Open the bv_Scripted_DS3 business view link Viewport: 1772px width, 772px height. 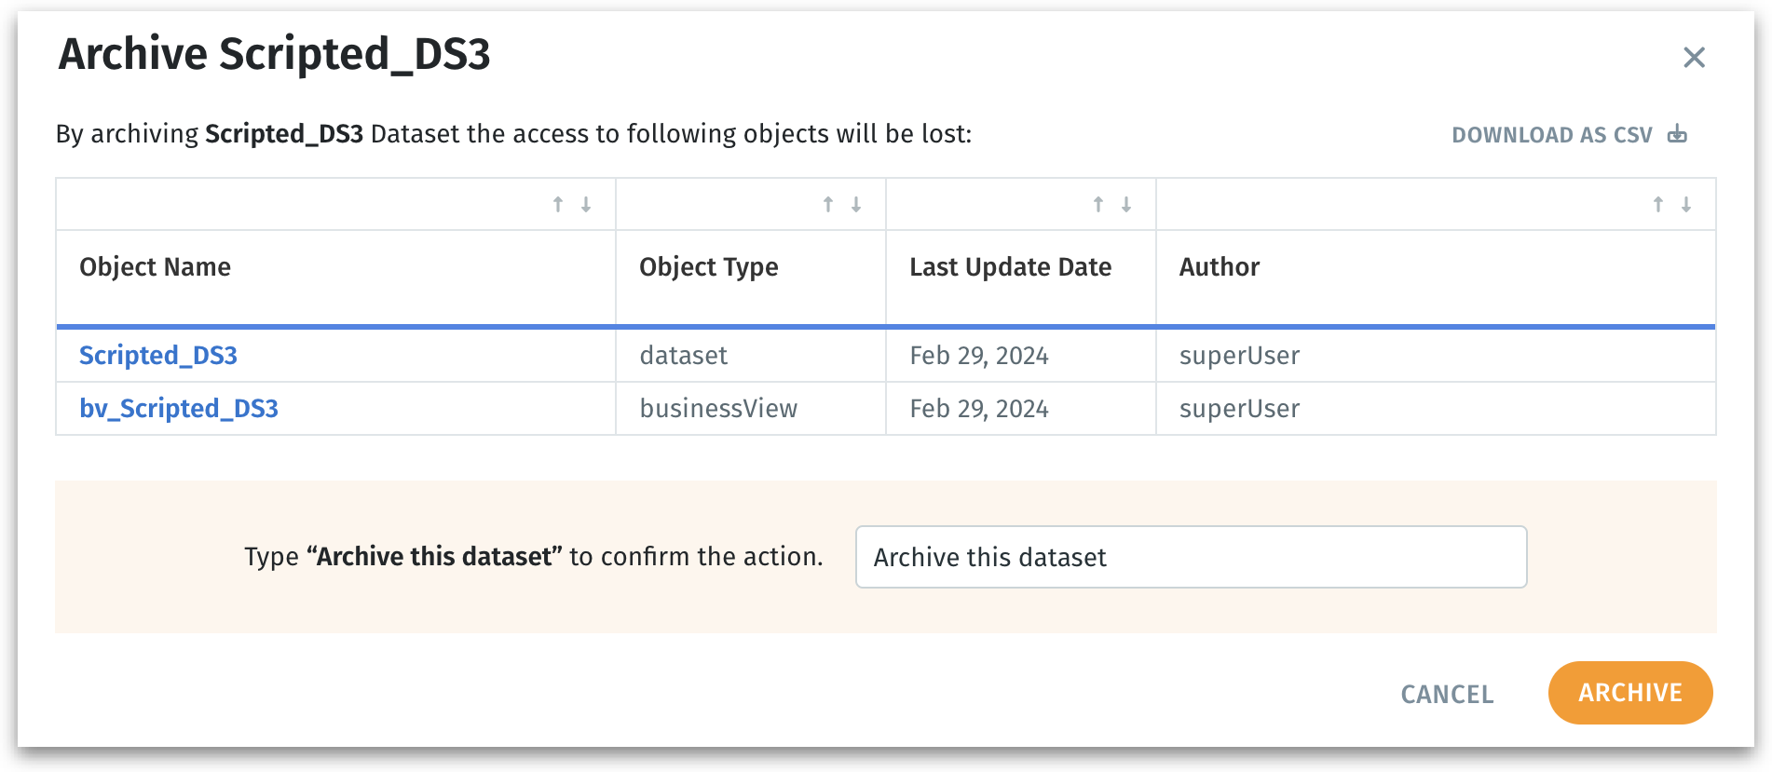coord(179,409)
